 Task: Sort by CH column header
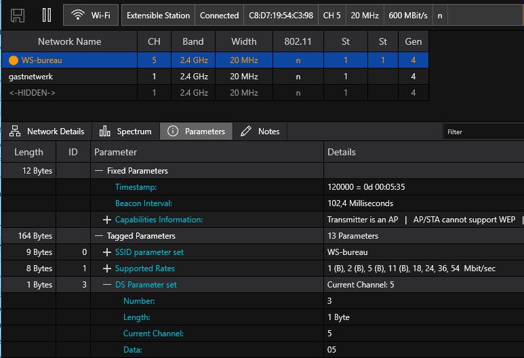click(x=154, y=41)
